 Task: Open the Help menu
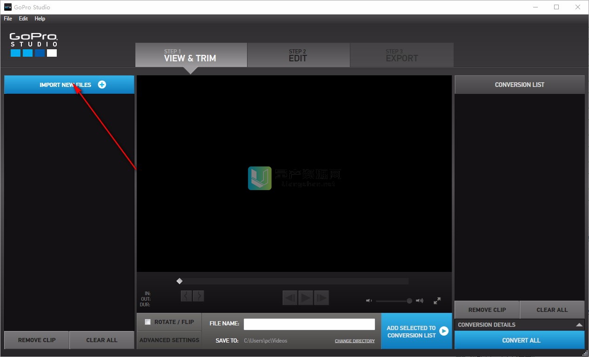click(x=40, y=19)
